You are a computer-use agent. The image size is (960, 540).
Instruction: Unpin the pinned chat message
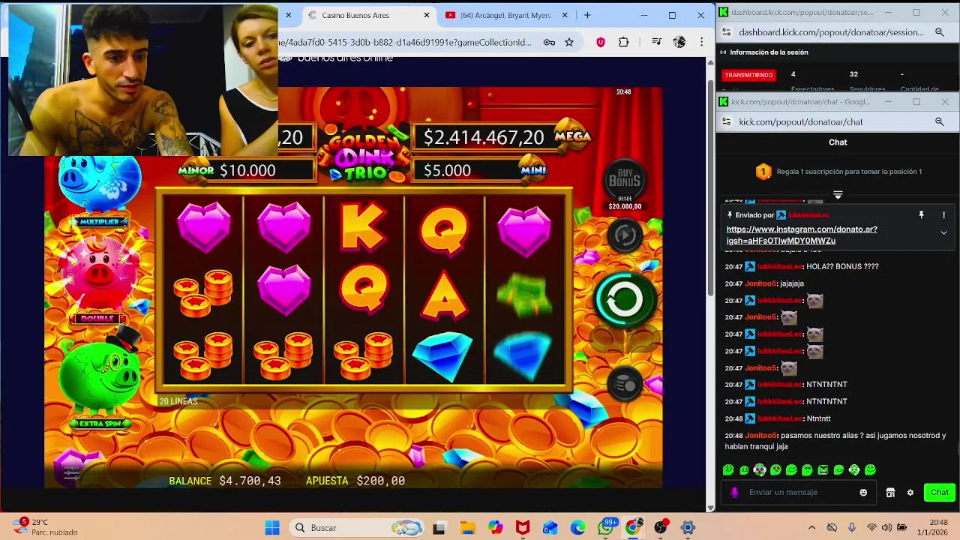point(922,215)
